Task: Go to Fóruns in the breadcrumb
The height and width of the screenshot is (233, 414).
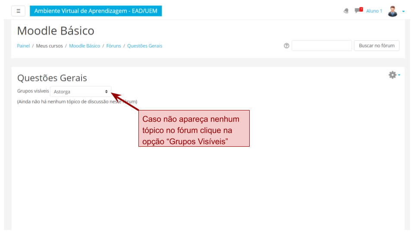Action: (113, 46)
